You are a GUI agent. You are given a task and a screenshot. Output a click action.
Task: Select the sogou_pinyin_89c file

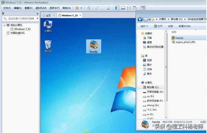coord(184,42)
